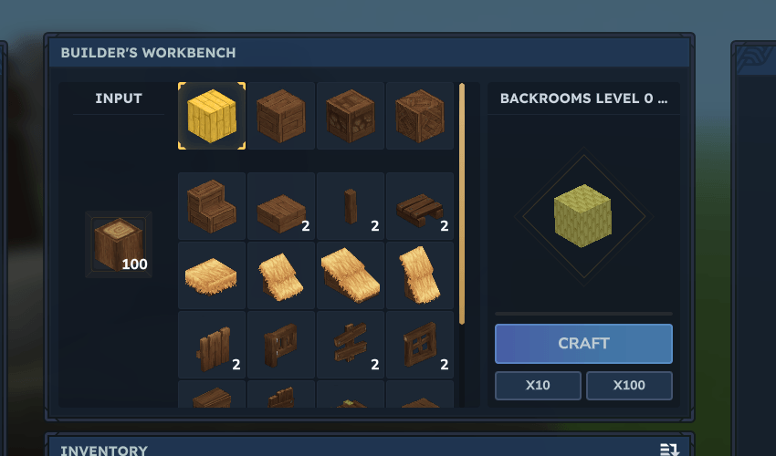This screenshot has width=776, height=456.
Task: Select the small thatch roof piece recipe
Action: 281,275
